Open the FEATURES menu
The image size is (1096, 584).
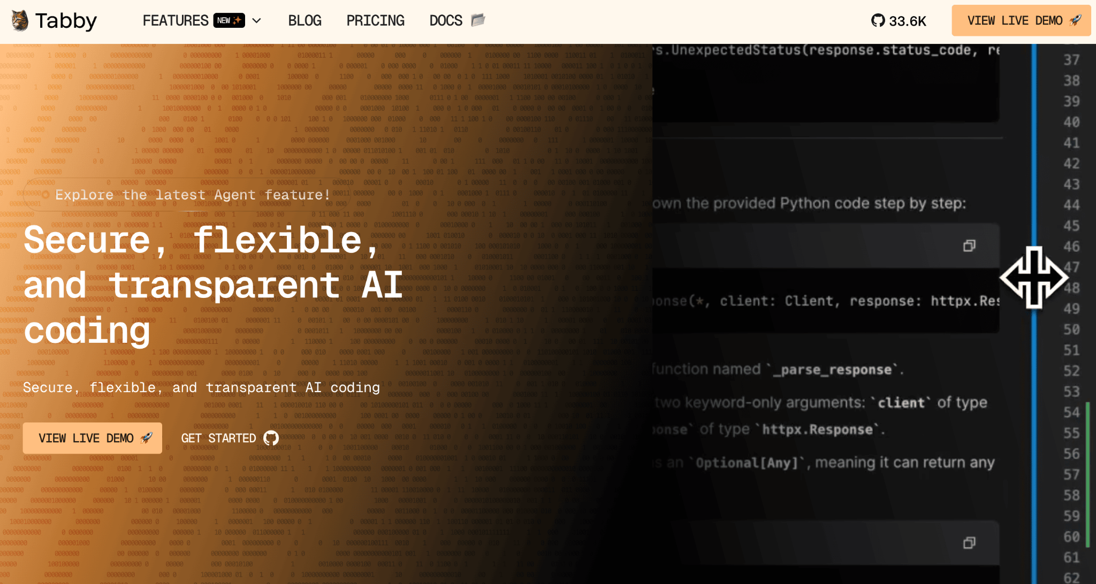[x=176, y=20]
